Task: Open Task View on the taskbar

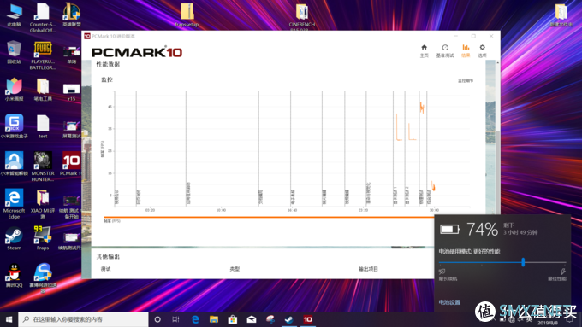Action: [x=176, y=319]
